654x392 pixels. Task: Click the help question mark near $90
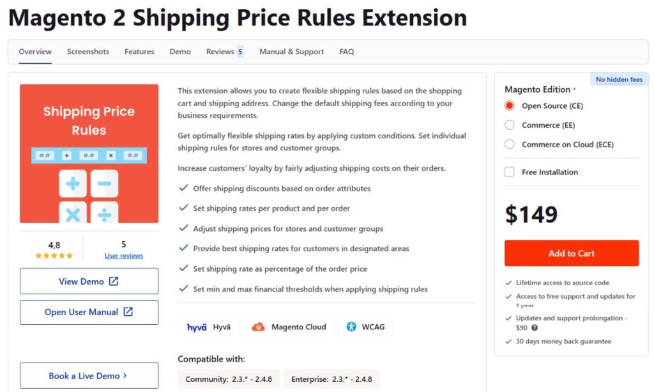click(535, 327)
